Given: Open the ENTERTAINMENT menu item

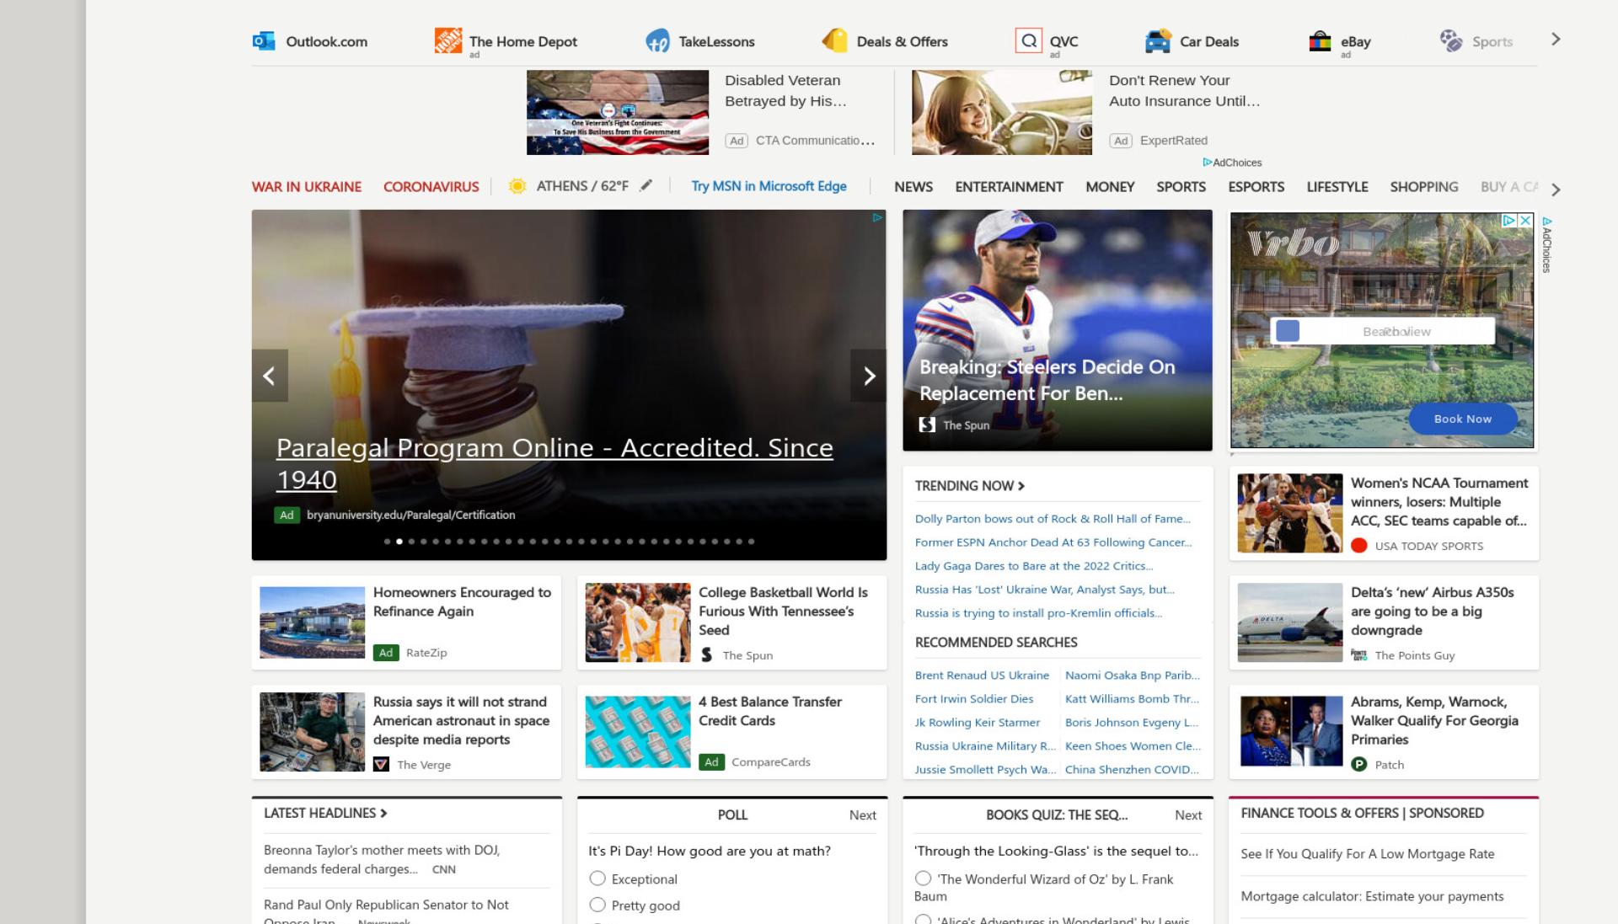Looking at the screenshot, I should [1009, 187].
